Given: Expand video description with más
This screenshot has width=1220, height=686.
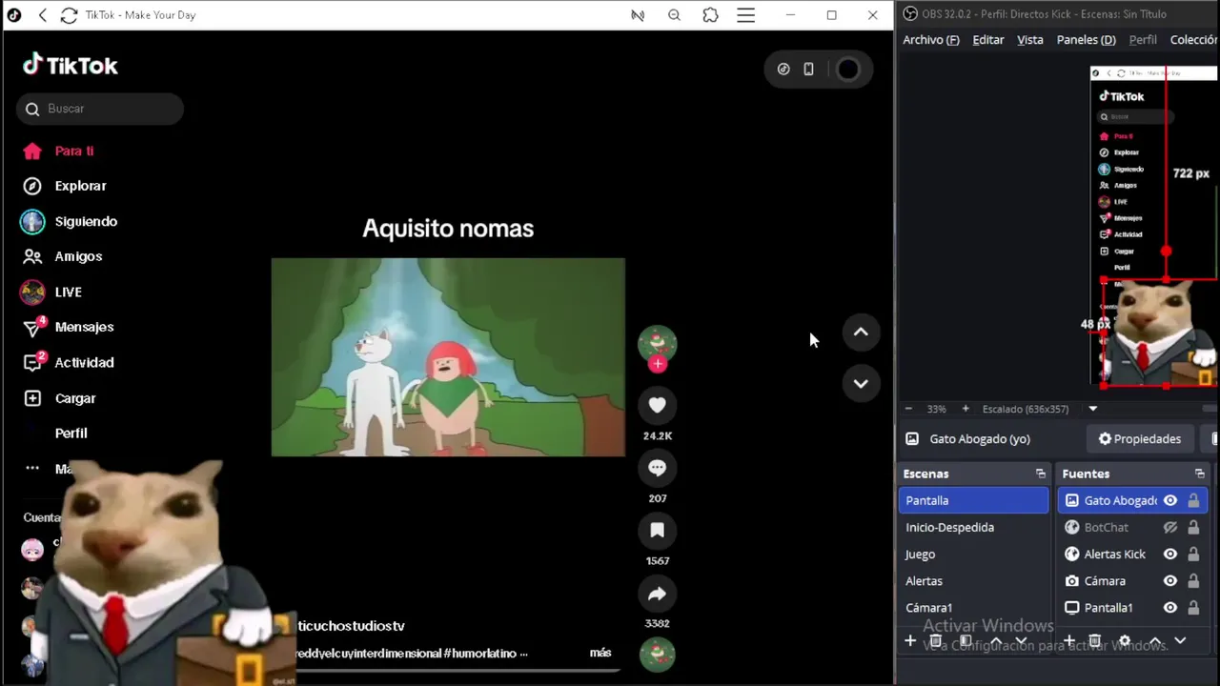Looking at the screenshot, I should 600,653.
